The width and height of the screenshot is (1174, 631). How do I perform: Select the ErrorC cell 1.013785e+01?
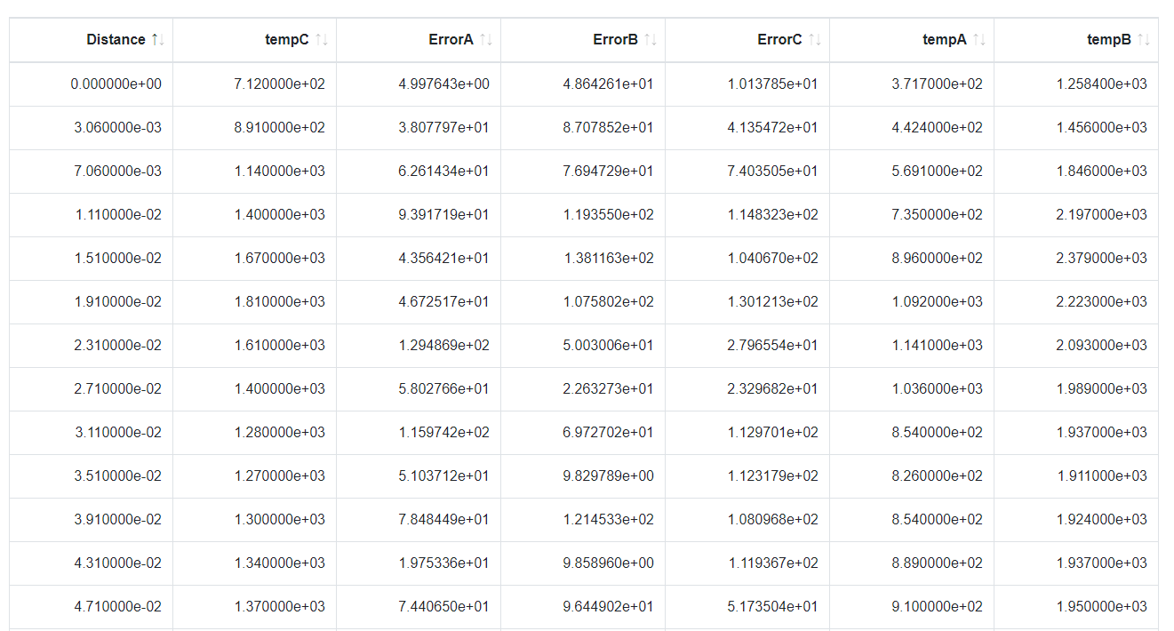pos(747,84)
